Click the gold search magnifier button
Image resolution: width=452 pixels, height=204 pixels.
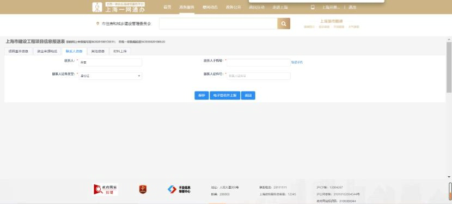point(284,23)
